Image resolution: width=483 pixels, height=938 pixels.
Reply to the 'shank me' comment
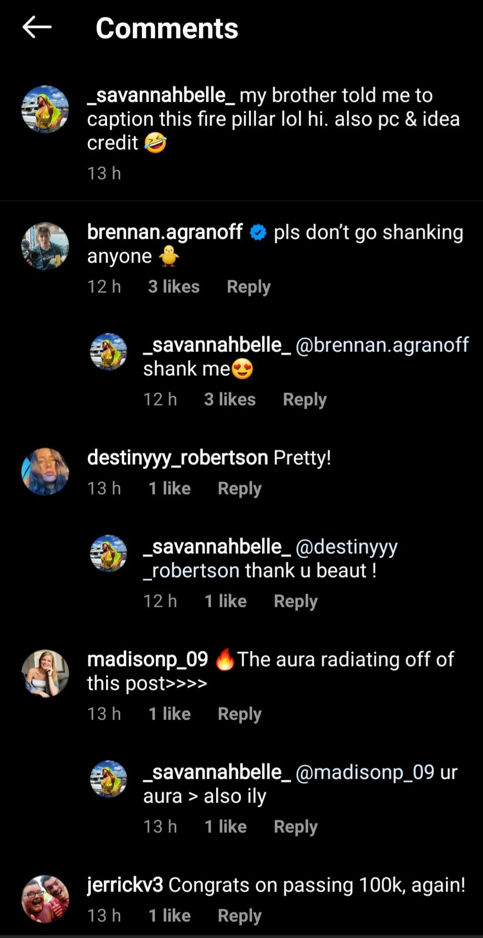click(x=305, y=399)
